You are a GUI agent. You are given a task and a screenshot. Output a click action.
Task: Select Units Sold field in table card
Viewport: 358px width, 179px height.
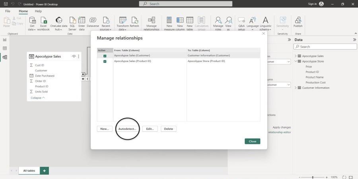41,92
